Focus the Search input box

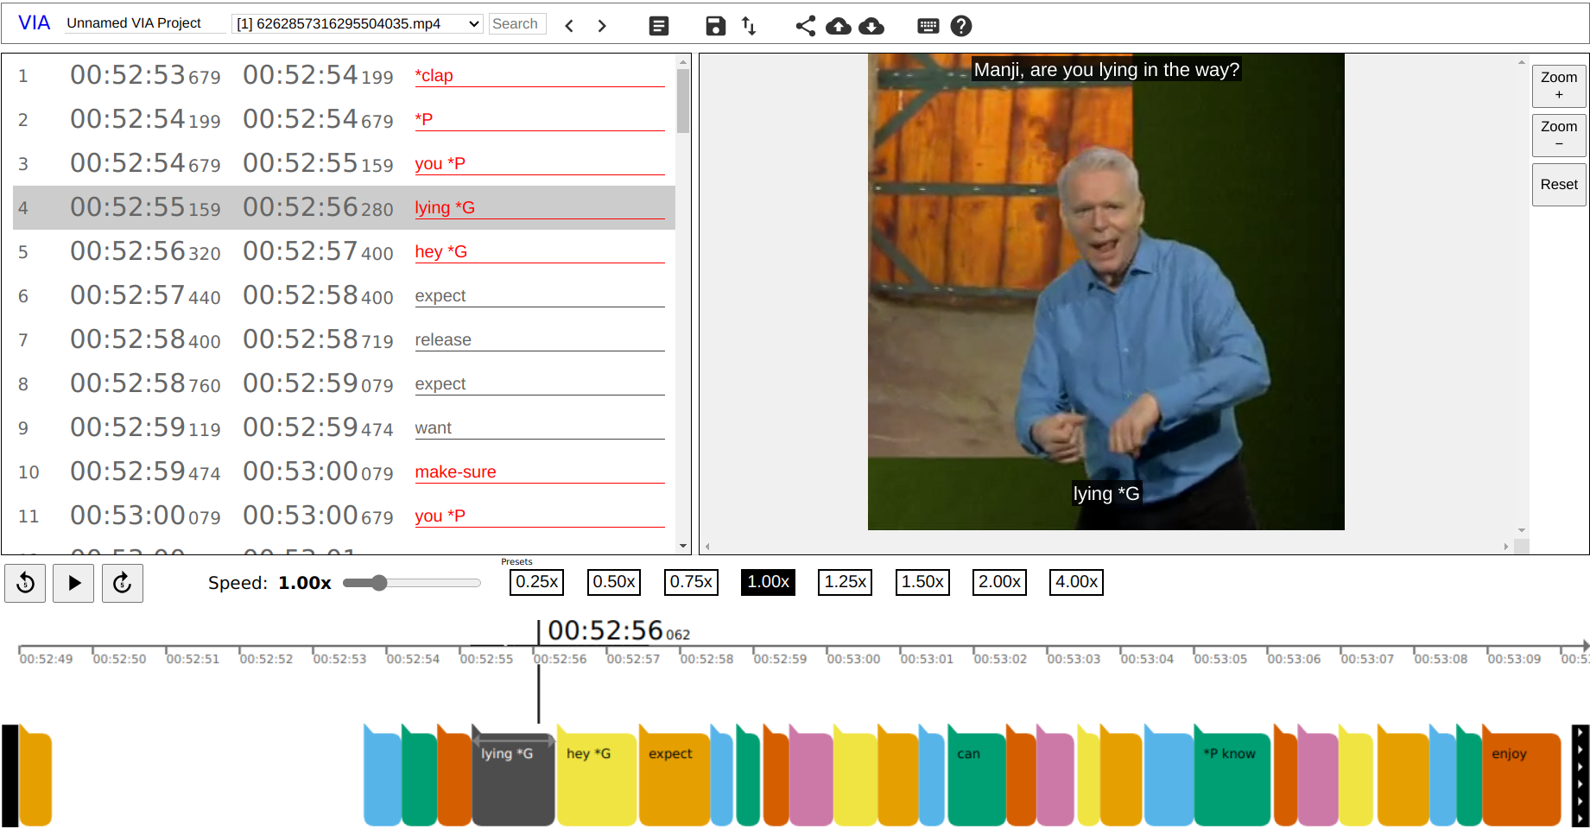click(x=517, y=24)
